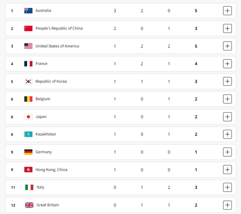This screenshot has height=214, width=241.
Task: Expand Hong Kong, China row
Action: [227, 170]
